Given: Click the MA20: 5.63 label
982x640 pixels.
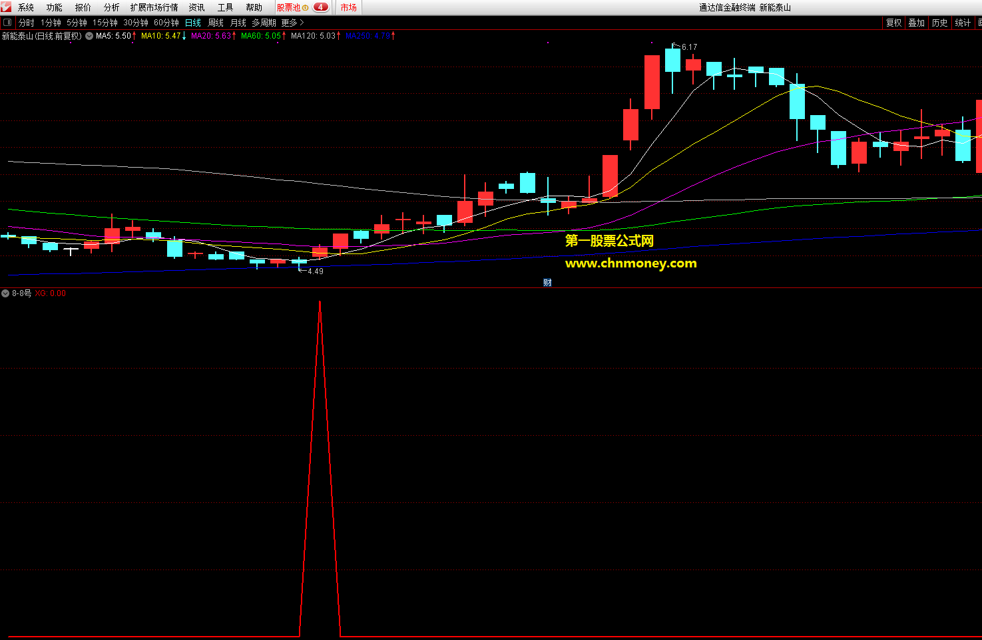Looking at the screenshot, I should (x=211, y=36).
